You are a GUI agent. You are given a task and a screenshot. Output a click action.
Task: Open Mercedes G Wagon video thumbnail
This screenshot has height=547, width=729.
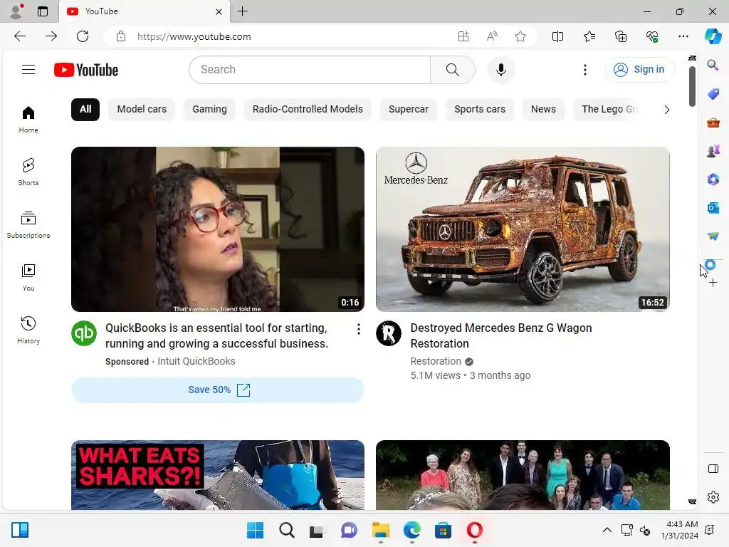523,229
